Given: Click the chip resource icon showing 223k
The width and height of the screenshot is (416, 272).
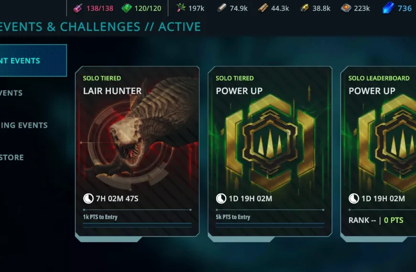Looking at the screenshot, I should [x=346, y=9].
